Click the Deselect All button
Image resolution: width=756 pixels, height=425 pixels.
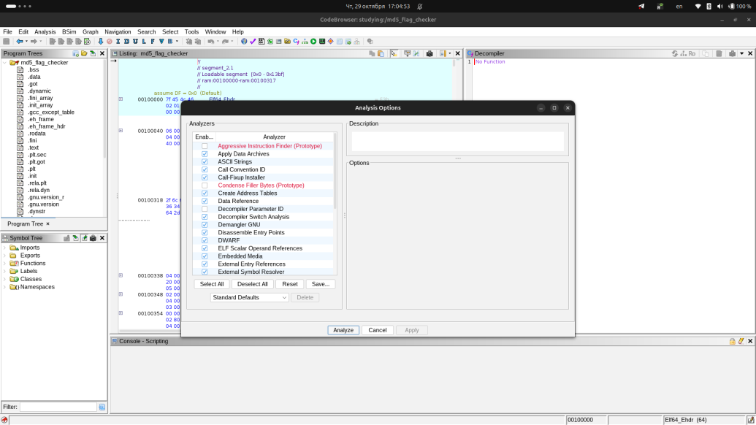point(252,284)
